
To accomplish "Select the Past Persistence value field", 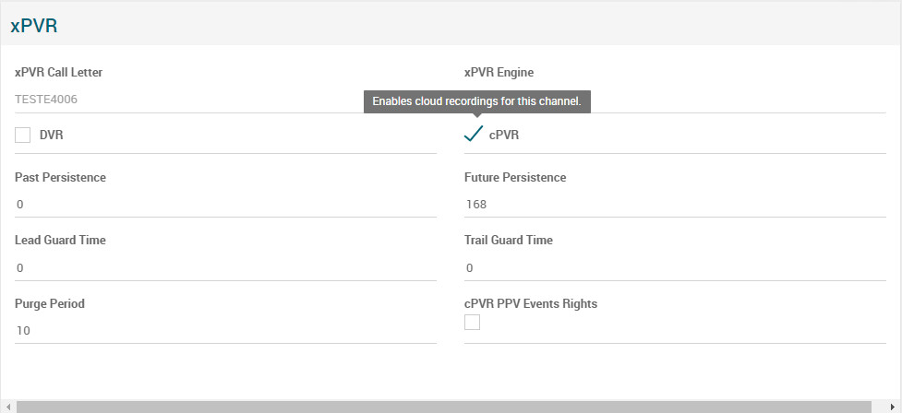I will (x=225, y=204).
